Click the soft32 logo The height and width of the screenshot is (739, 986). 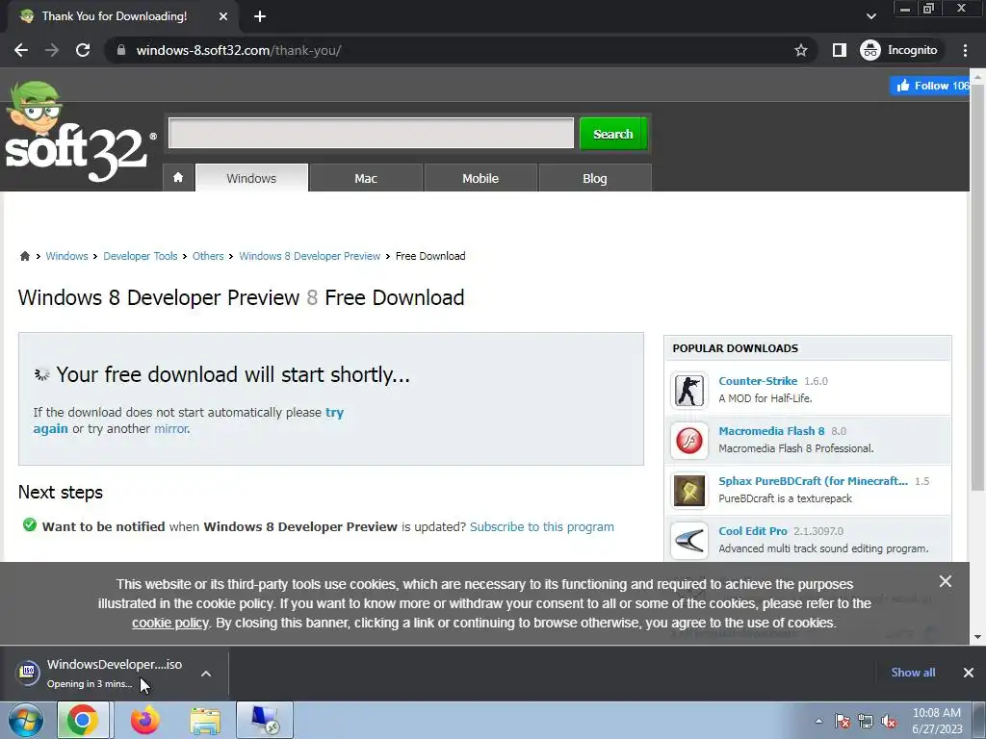pyautogui.click(x=79, y=133)
